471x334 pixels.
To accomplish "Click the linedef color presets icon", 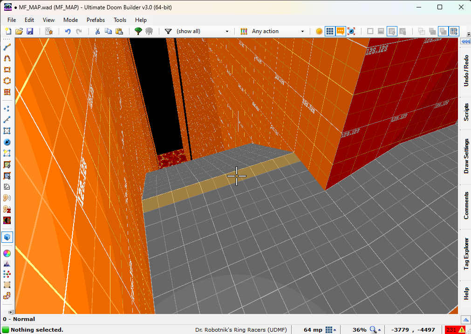I will (x=244, y=31).
